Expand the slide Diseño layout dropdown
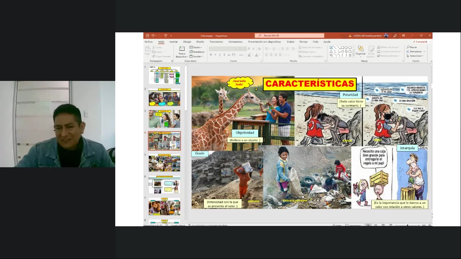This screenshot has height=259, width=461. coord(196,47)
